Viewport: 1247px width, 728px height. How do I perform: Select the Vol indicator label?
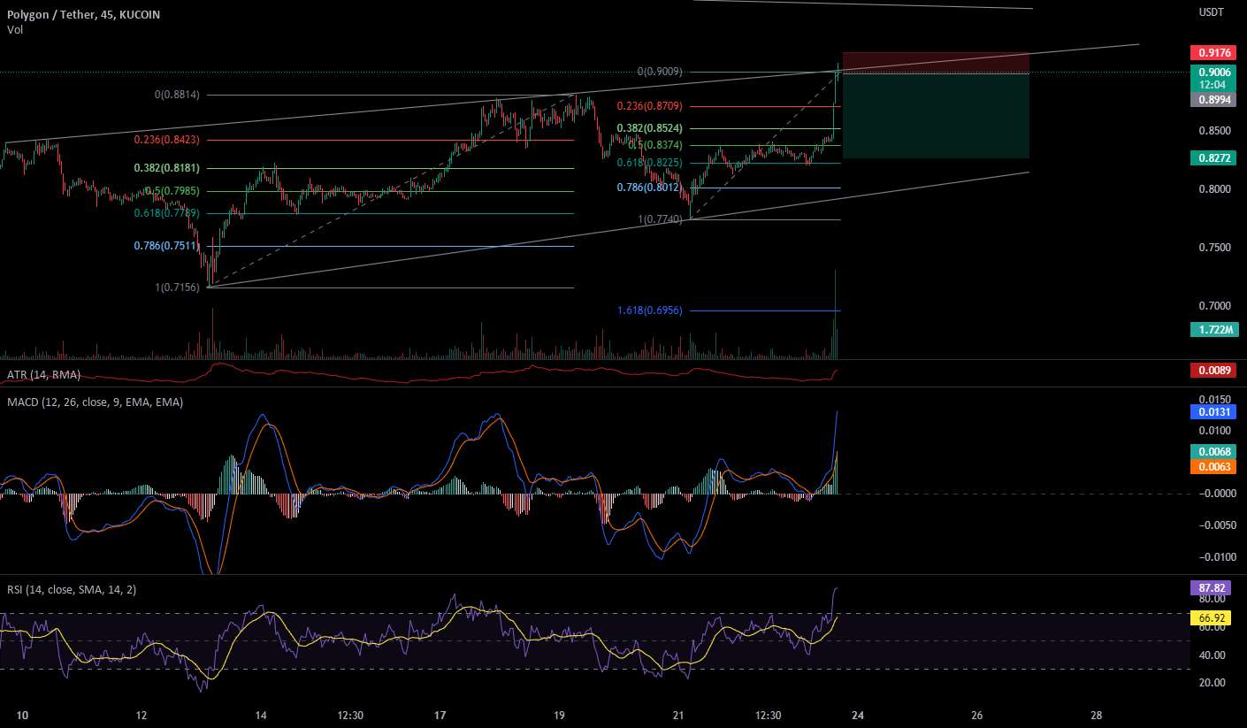[x=14, y=30]
